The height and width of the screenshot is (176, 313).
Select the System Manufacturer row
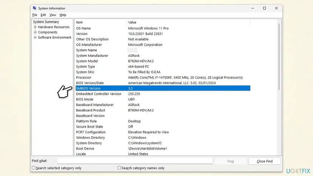(163, 56)
